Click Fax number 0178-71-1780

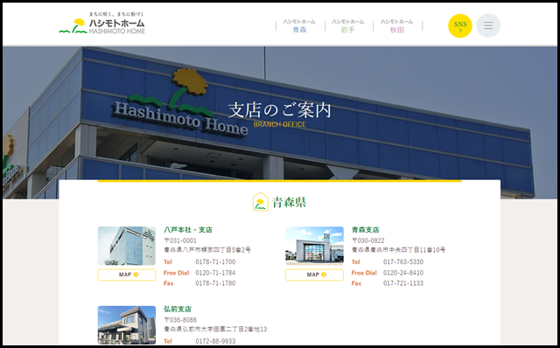tap(215, 283)
